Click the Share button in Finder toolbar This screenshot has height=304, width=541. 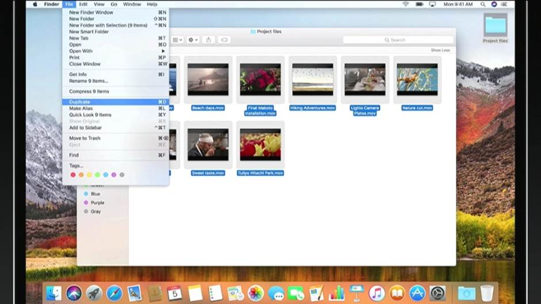click(x=208, y=40)
